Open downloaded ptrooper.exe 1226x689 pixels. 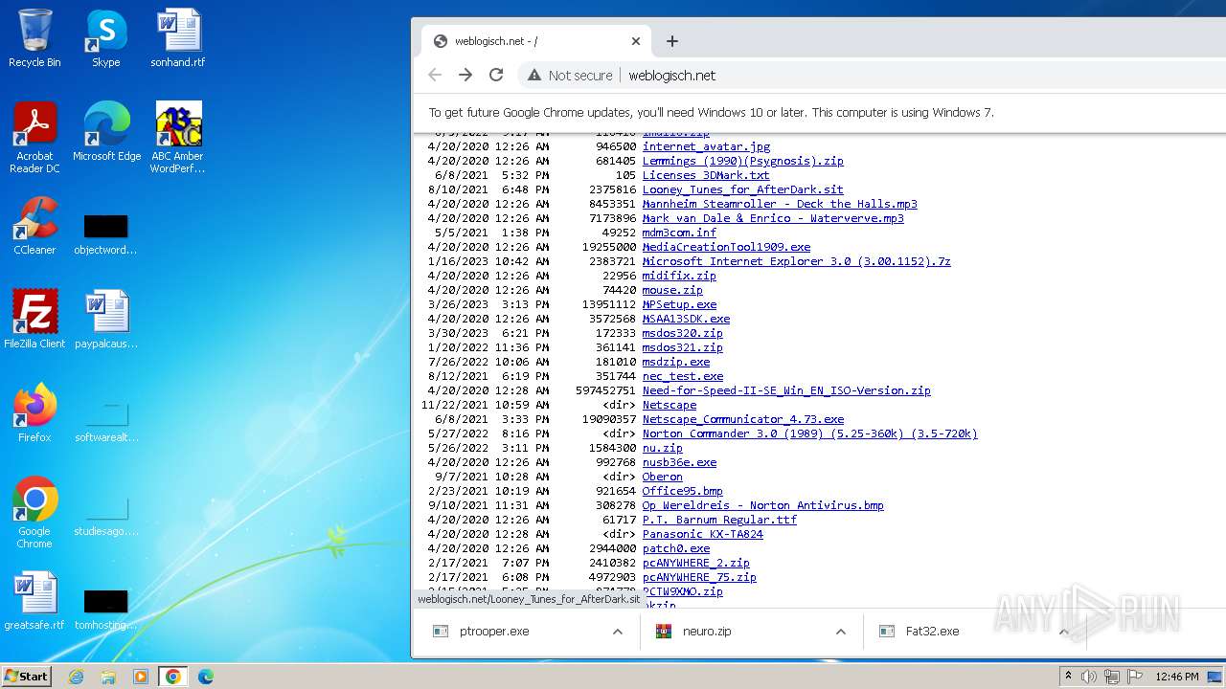pos(494,632)
